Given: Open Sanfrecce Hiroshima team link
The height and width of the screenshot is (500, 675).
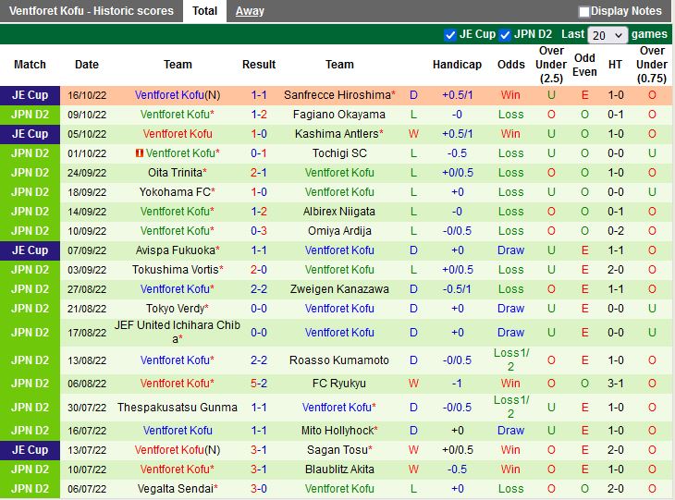Looking at the screenshot, I should coord(337,94).
